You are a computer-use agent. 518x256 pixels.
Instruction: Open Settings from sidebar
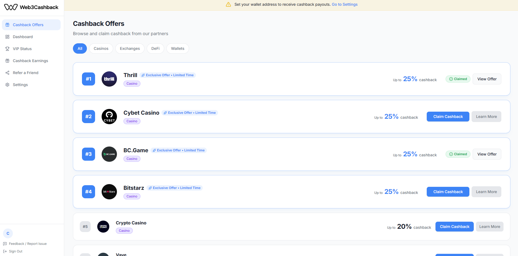click(x=31, y=85)
